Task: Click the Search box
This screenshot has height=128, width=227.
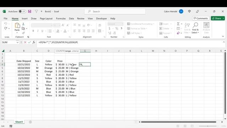Action: (x=115, y=11)
